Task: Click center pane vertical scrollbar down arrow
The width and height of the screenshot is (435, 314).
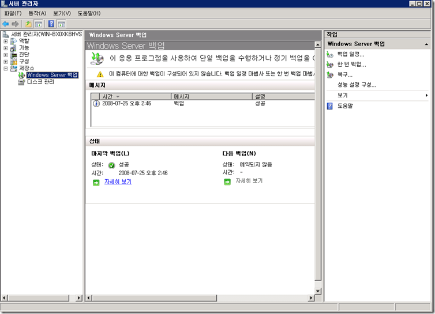Action: (x=318, y=292)
